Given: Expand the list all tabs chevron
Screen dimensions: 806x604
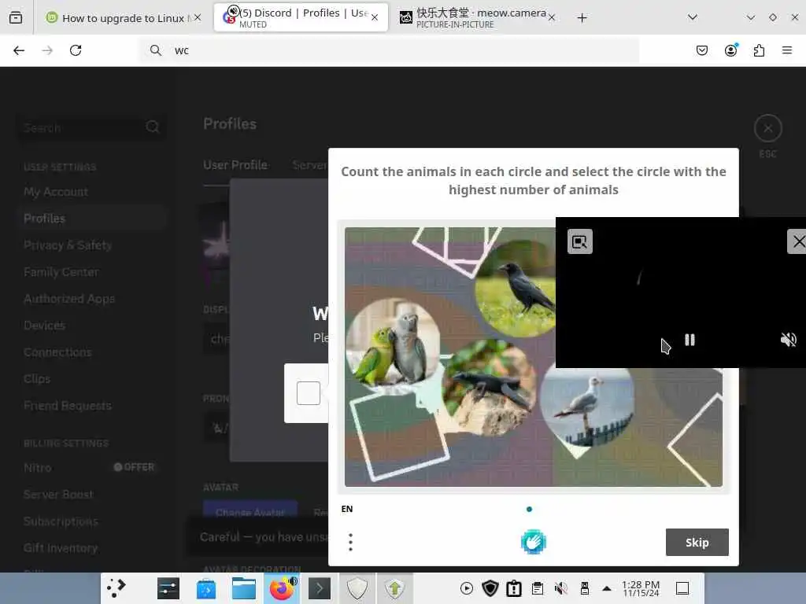Looking at the screenshot, I should [693, 17].
